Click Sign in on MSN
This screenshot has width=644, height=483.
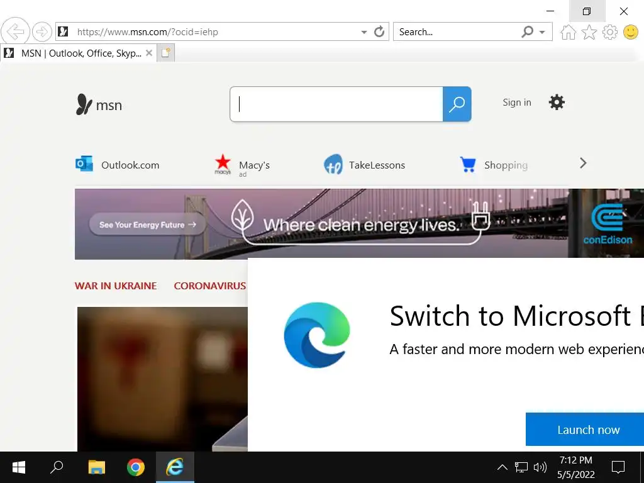pyautogui.click(x=517, y=103)
